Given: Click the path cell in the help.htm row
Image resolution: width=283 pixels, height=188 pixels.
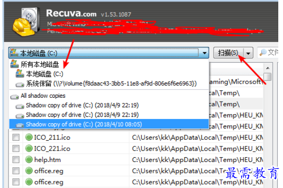Looking at the screenshot, I should 197,160.
